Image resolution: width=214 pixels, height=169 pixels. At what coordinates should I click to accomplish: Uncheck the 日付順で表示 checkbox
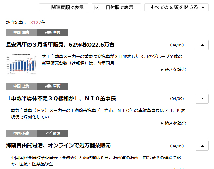pos(97,7)
